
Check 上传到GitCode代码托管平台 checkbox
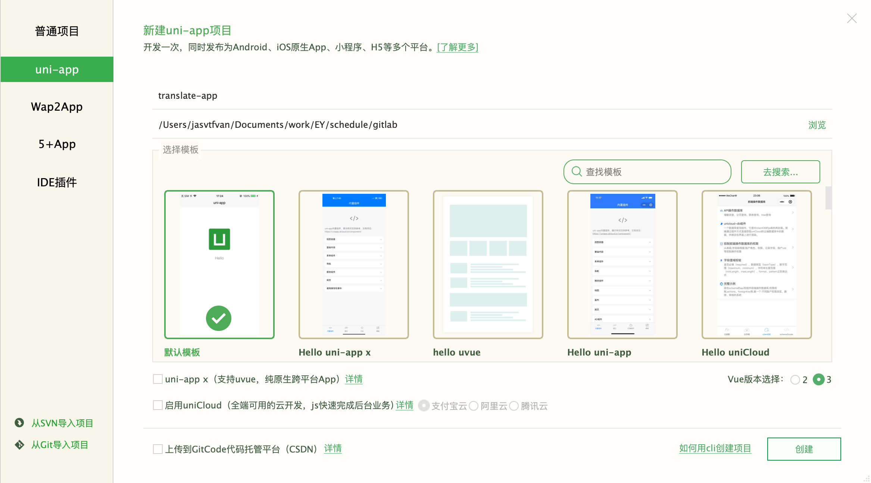158,449
